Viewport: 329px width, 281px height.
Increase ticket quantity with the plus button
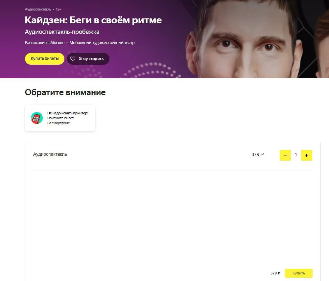coord(307,155)
